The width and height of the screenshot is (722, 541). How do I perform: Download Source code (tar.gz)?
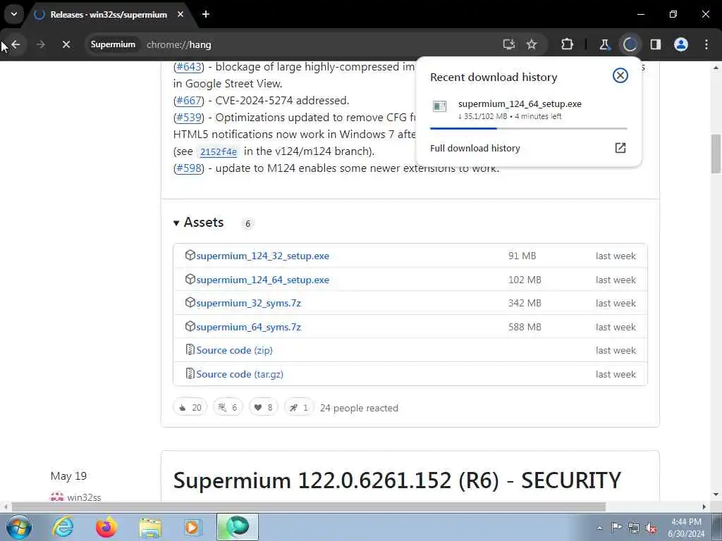click(240, 375)
